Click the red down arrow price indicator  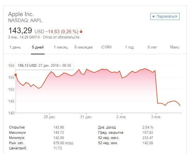tap(81, 31)
